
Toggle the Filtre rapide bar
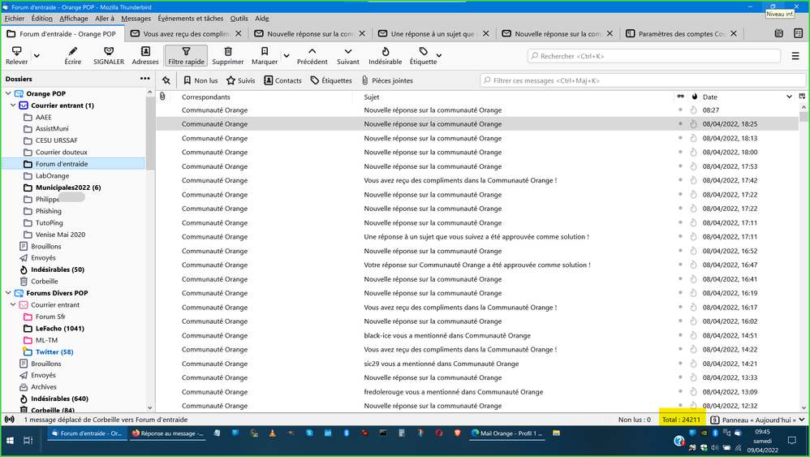click(186, 55)
